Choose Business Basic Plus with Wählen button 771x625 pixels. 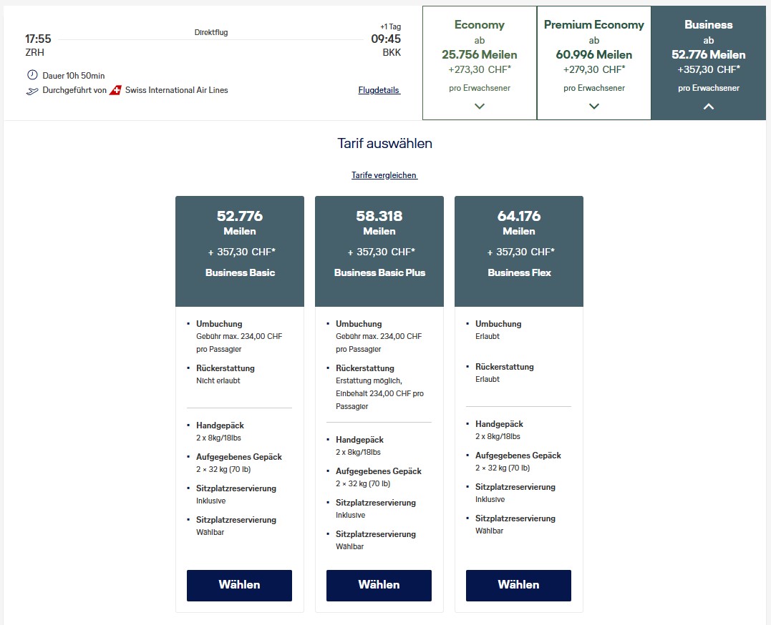[x=379, y=585]
